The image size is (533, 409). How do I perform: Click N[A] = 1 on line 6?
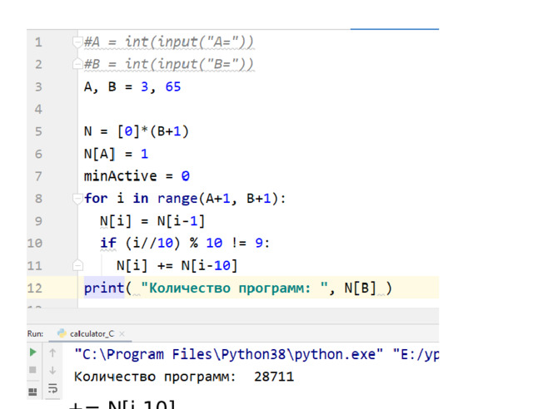[116, 154]
